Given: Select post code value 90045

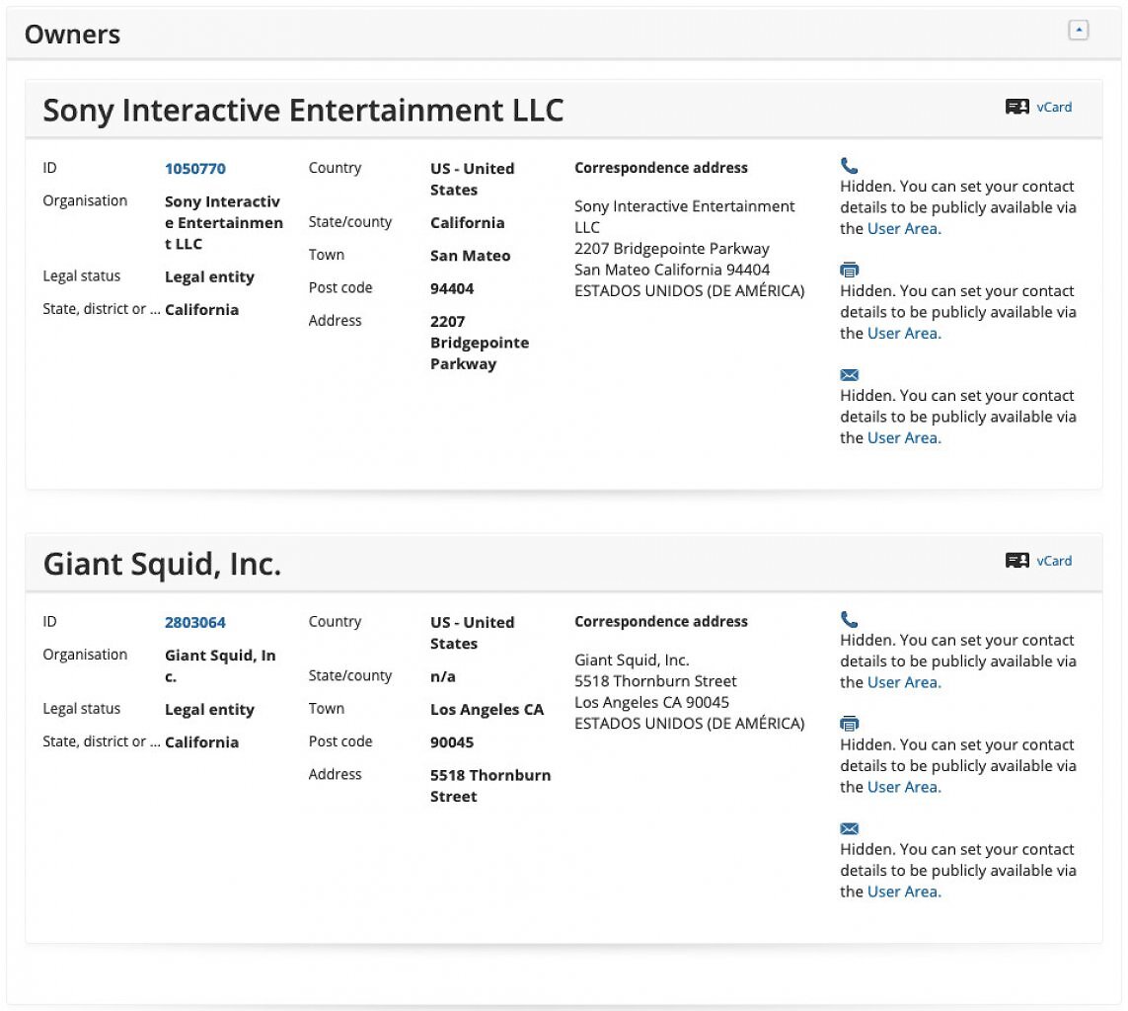Looking at the screenshot, I should (452, 742).
